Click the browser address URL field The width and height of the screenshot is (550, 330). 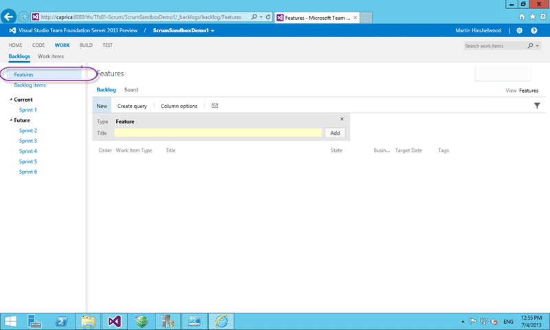tap(141, 16)
